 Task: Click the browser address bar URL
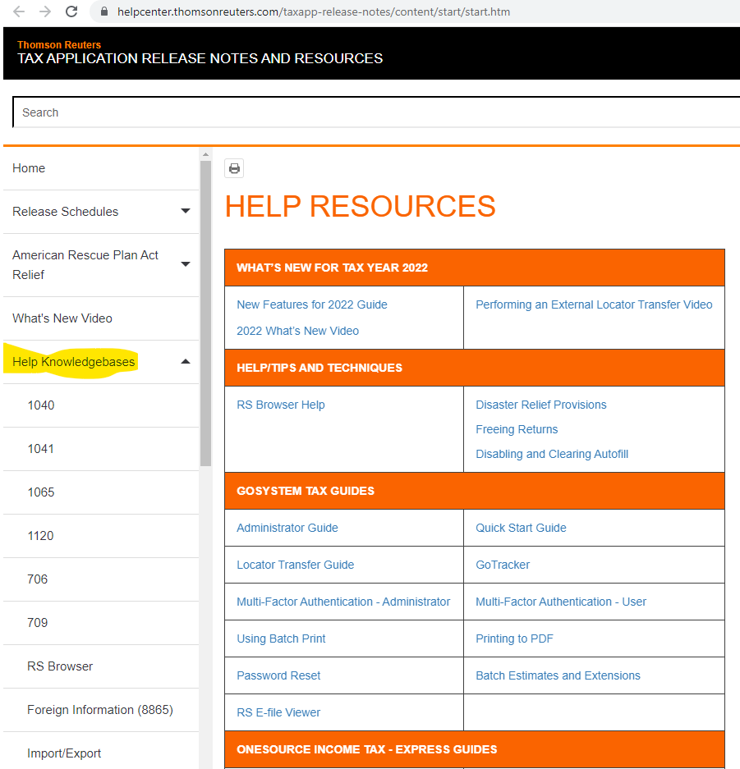pos(314,11)
